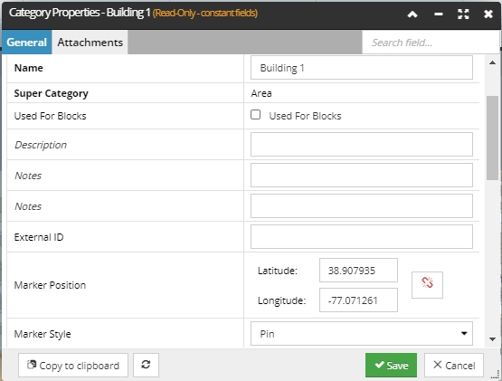Click the refresh arrows icon button

146,365
